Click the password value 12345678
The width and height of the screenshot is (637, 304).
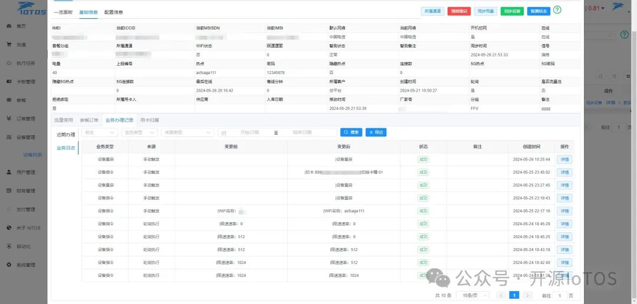276,72
